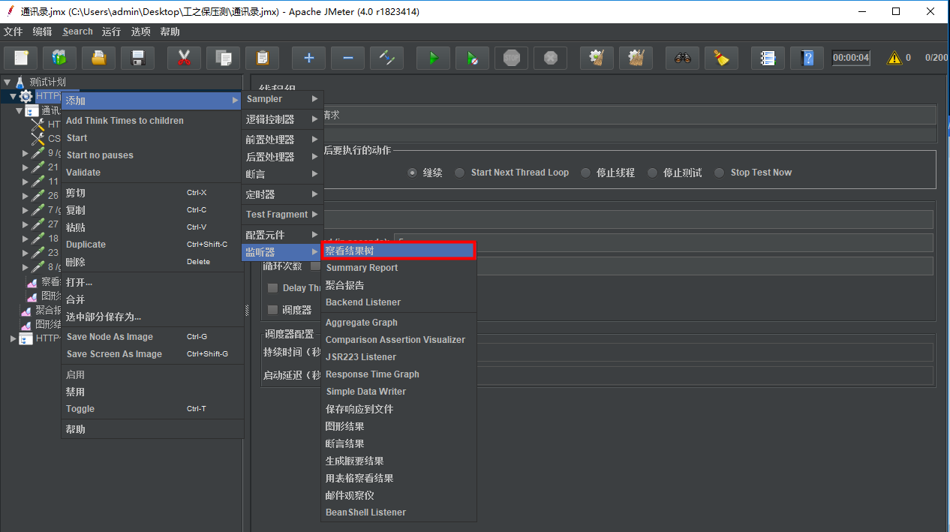The image size is (950, 532).
Task: Choose 禁用 in the context menu
Action: point(152,392)
